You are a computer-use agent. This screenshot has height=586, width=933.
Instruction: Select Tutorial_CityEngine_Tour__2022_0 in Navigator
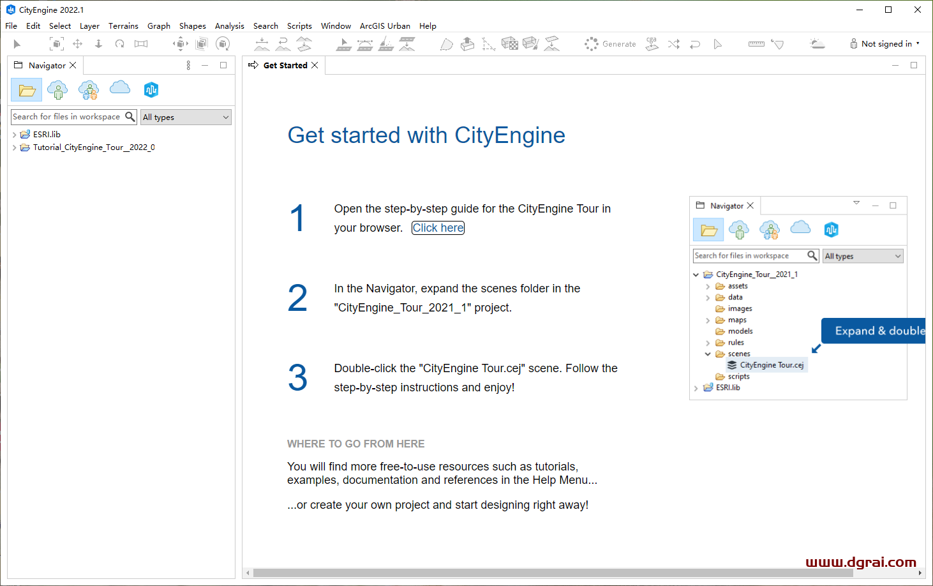94,147
